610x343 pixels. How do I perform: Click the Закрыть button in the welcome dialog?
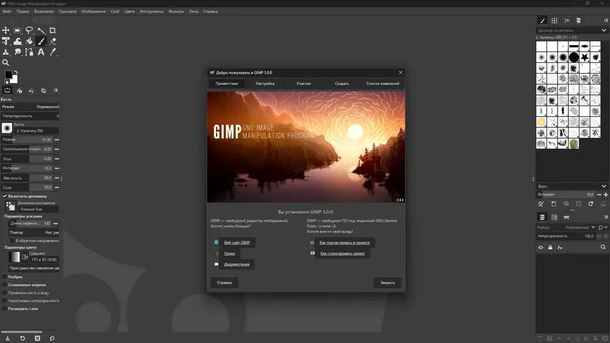(387, 283)
